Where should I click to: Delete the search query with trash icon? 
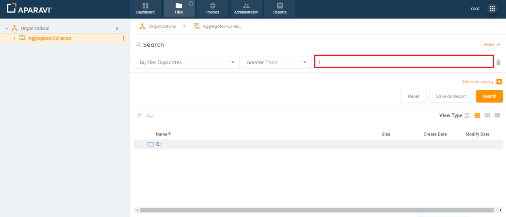pos(499,62)
